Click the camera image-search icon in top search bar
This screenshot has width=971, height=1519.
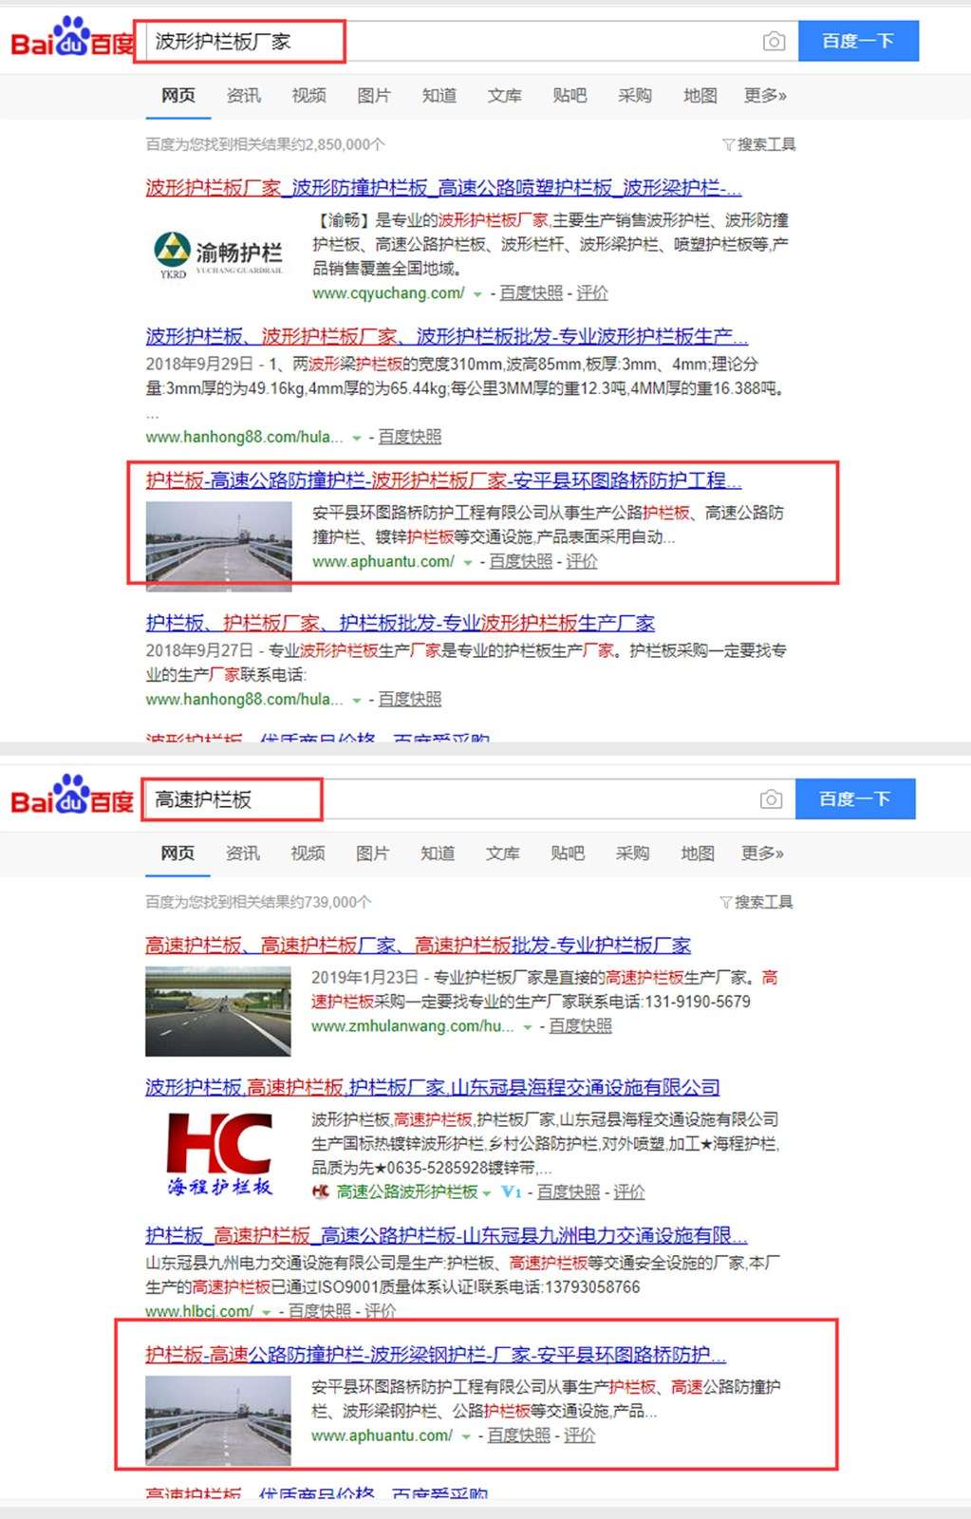[774, 41]
